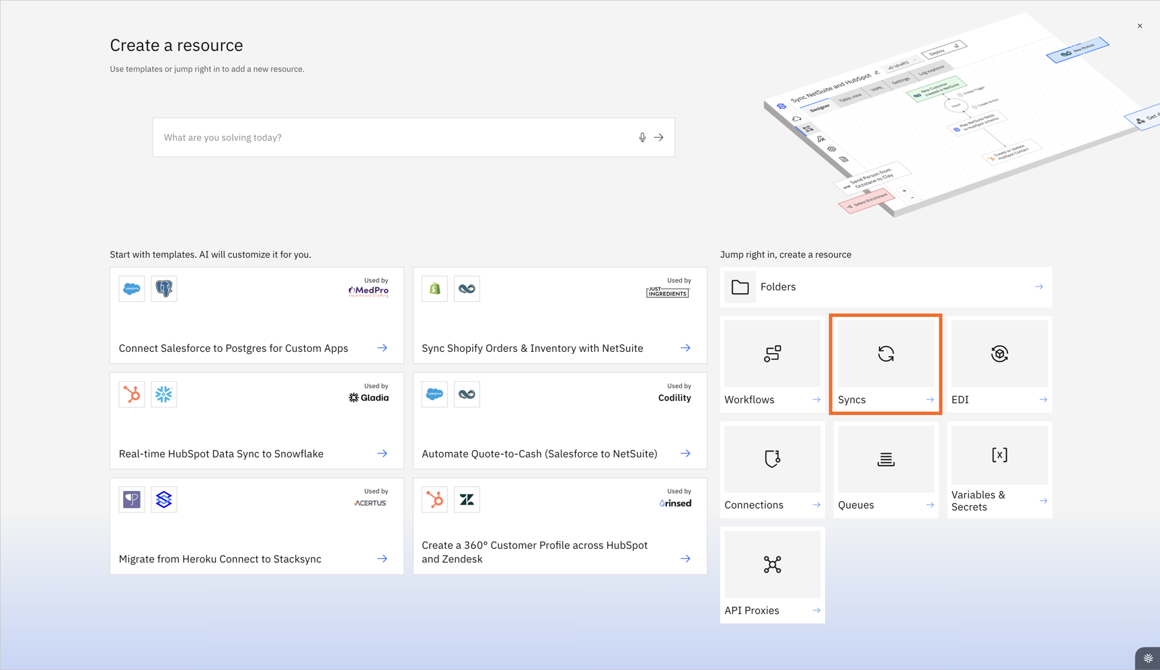Open the Workflows resource tile
This screenshot has height=670, width=1160.
[x=772, y=364]
